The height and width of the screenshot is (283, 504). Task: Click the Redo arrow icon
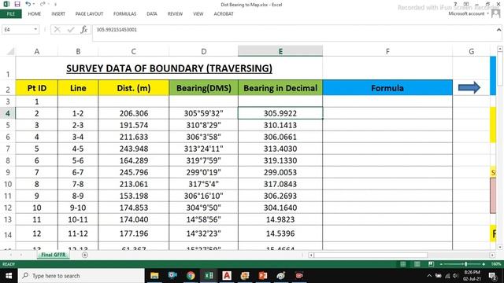pyautogui.click(x=43, y=4)
